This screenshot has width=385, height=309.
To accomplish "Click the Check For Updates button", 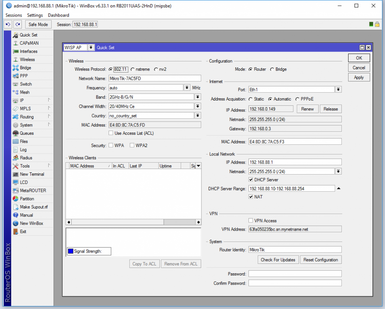I will click(278, 259).
